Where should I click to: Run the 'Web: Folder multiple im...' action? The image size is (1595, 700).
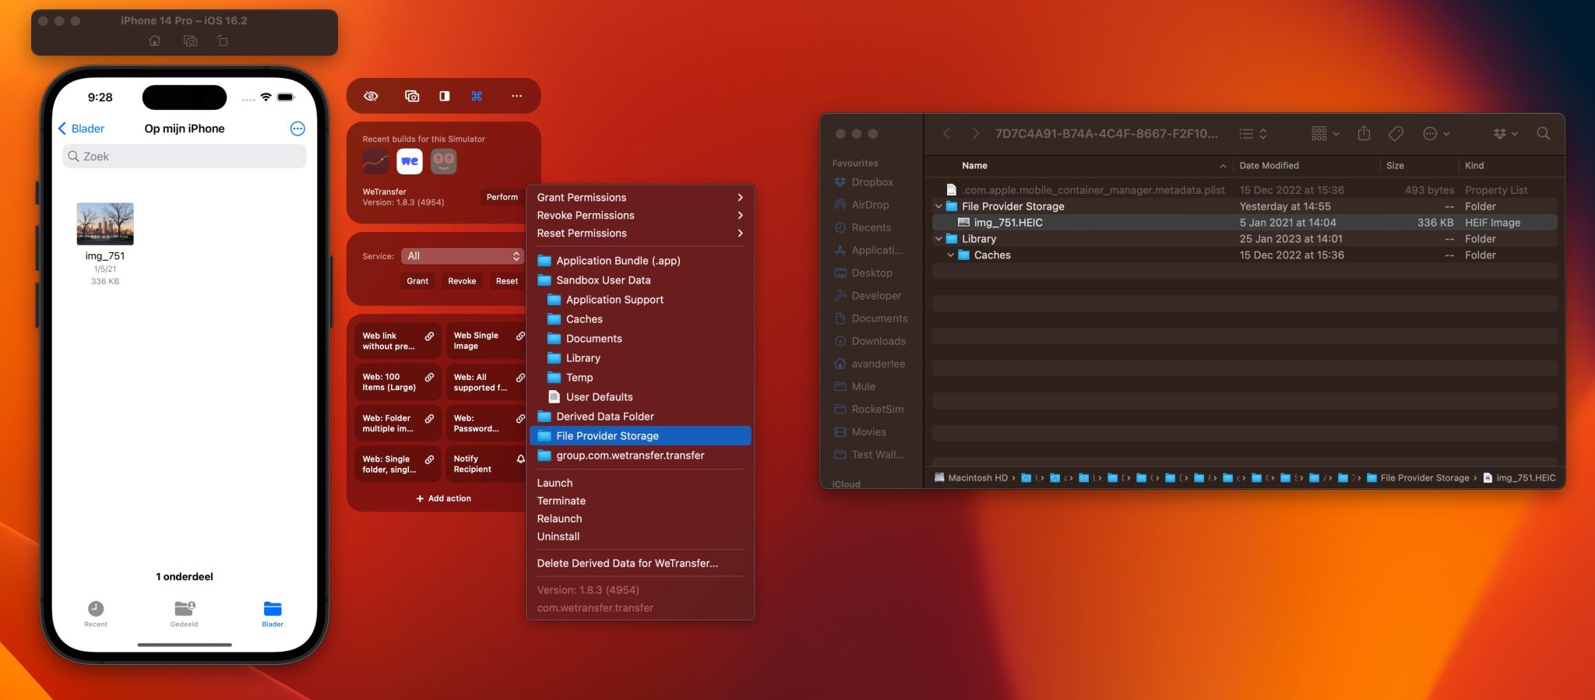pyautogui.click(x=398, y=424)
